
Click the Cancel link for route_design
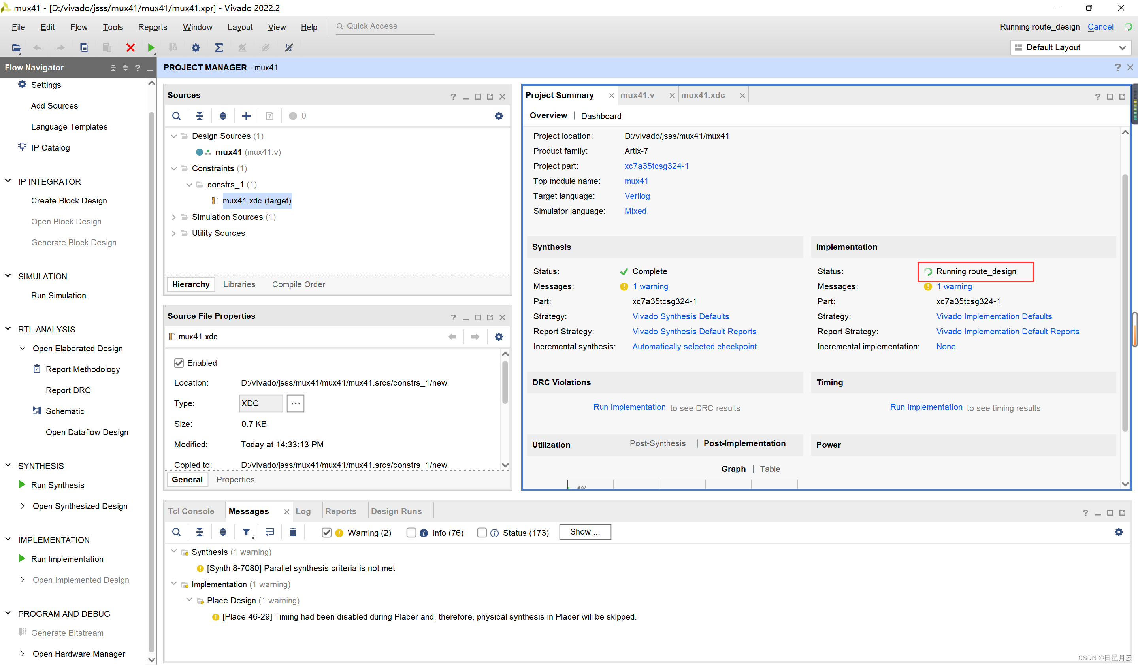[1100, 26]
